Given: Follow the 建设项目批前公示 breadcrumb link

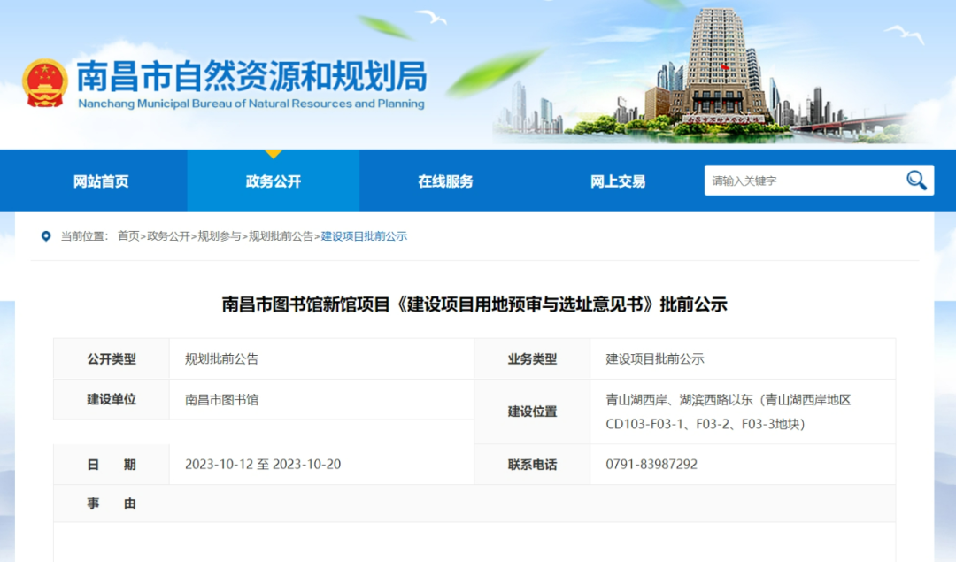Looking at the screenshot, I should [x=364, y=236].
